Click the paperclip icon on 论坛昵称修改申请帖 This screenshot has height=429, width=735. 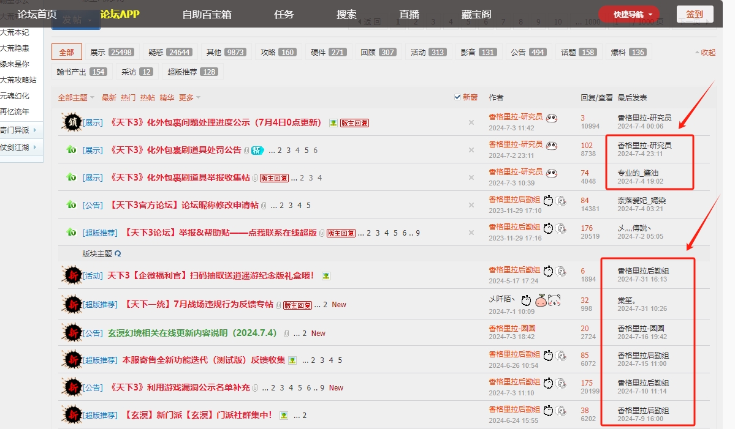(264, 206)
